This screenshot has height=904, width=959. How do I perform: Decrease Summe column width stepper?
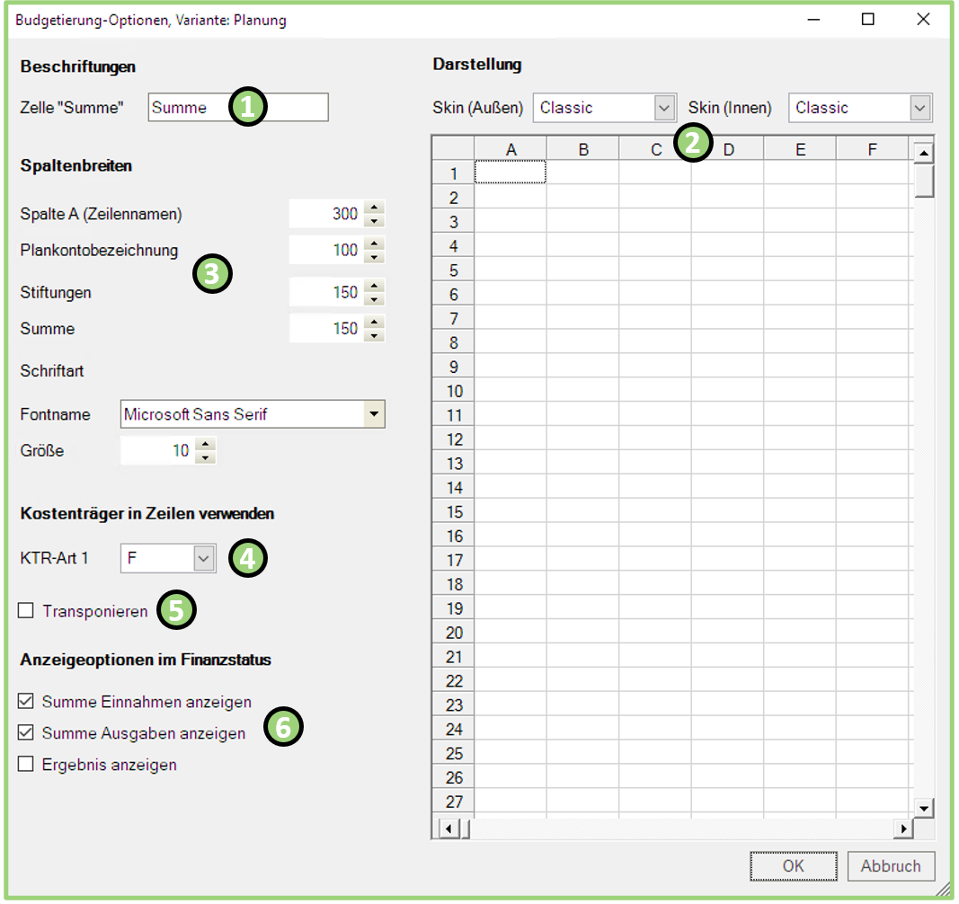375,335
